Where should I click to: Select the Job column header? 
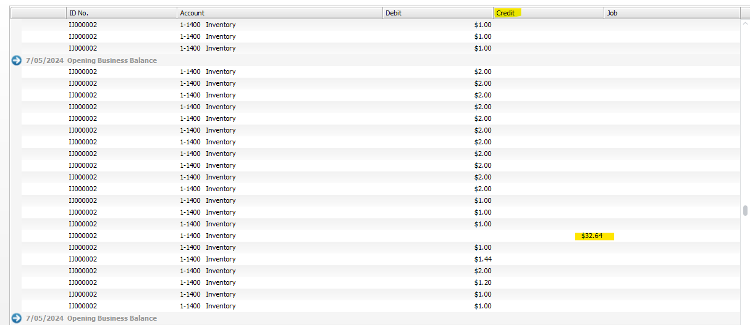(671, 13)
